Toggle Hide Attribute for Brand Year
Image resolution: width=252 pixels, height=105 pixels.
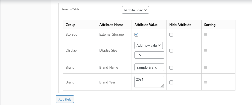[x=171, y=82]
